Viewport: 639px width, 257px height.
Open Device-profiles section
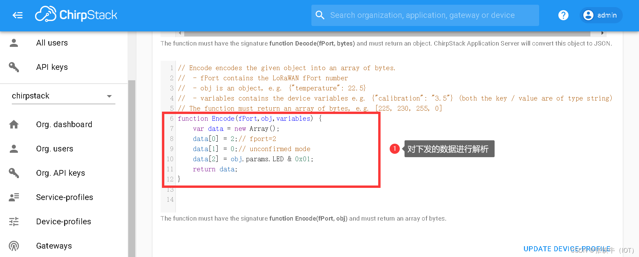tap(64, 222)
